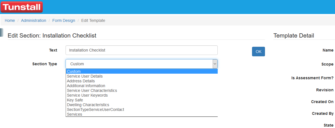Expand the collapsed side panel handle

(x=1, y=32)
